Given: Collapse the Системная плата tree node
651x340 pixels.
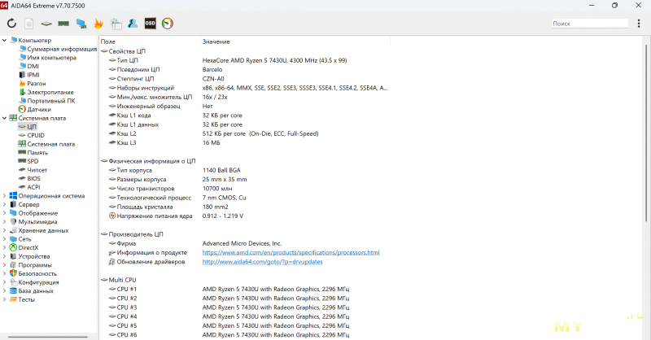Looking at the screenshot, I should point(5,118).
